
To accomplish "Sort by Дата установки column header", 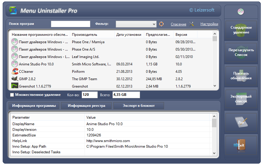I will coord(129,35).
